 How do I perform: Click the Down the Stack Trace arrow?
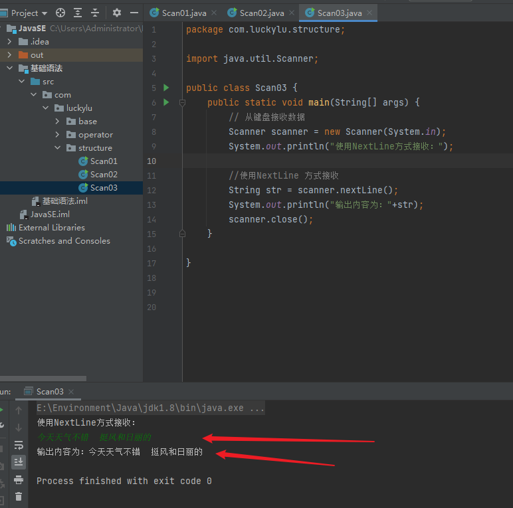(19, 427)
